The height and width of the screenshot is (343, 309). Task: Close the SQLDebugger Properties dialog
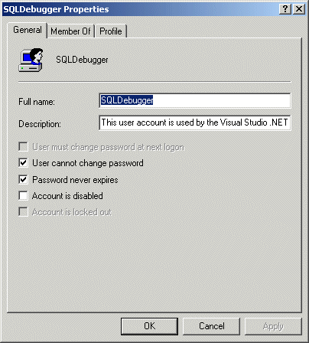(x=299, y=9)
